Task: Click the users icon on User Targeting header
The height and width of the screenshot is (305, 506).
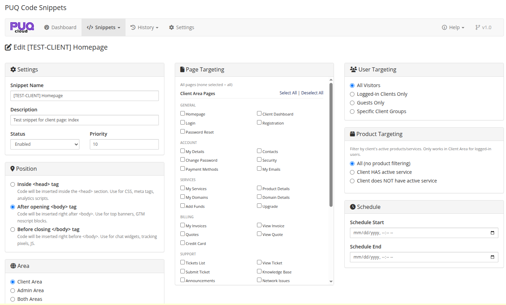Action: pyautogui.click(x=353, y=69)
